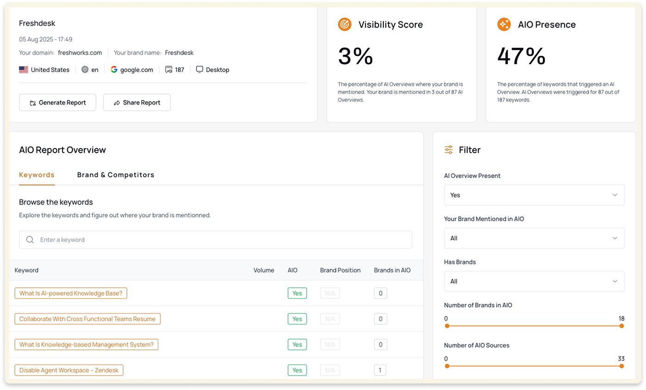Open keyword What Is Knowledge-based Management System?
The height and width of the screenshot is (390, 646).
click(87, 345)
